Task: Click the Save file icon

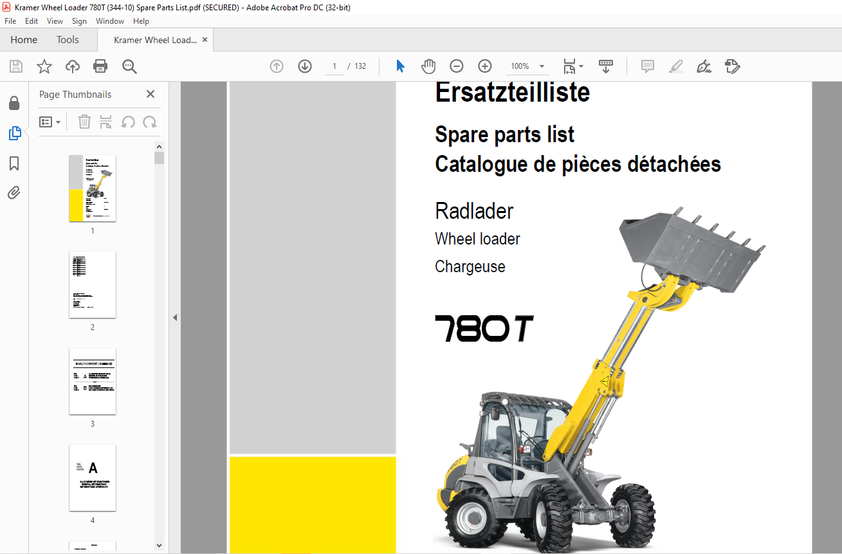Action: pyautogui.click(x=16, y=66)
